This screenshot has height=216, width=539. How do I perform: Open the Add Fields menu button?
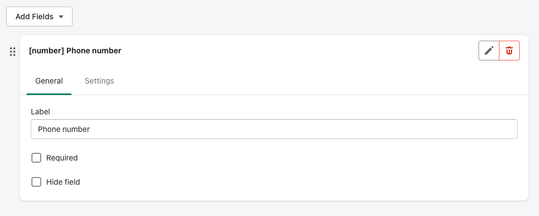[39, 16]
